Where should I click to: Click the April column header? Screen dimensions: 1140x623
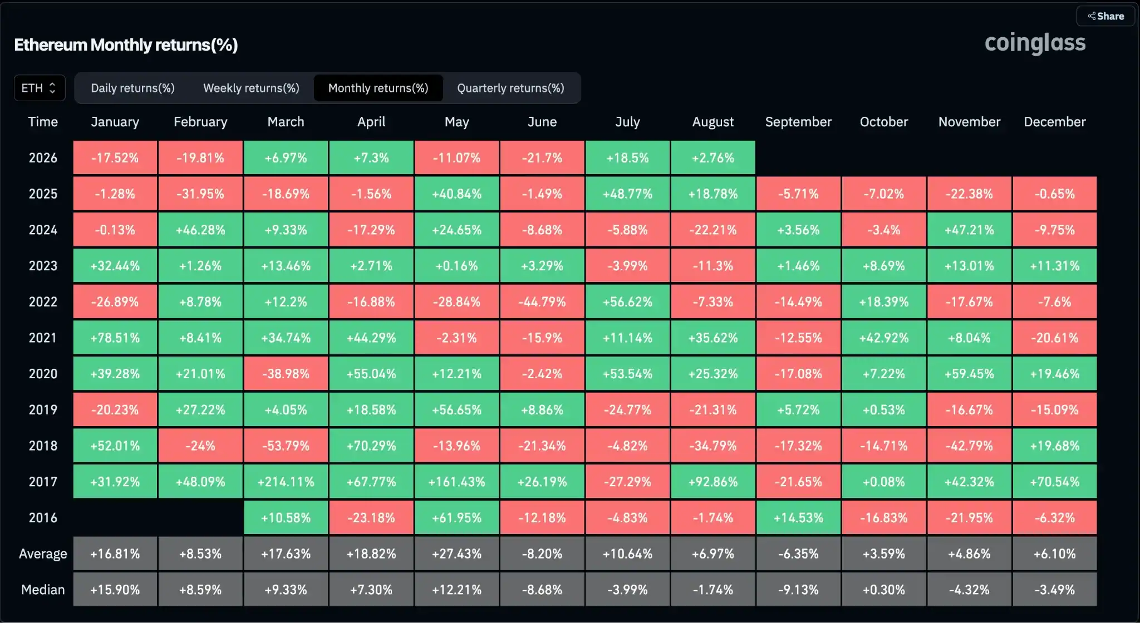pos(371,122)
